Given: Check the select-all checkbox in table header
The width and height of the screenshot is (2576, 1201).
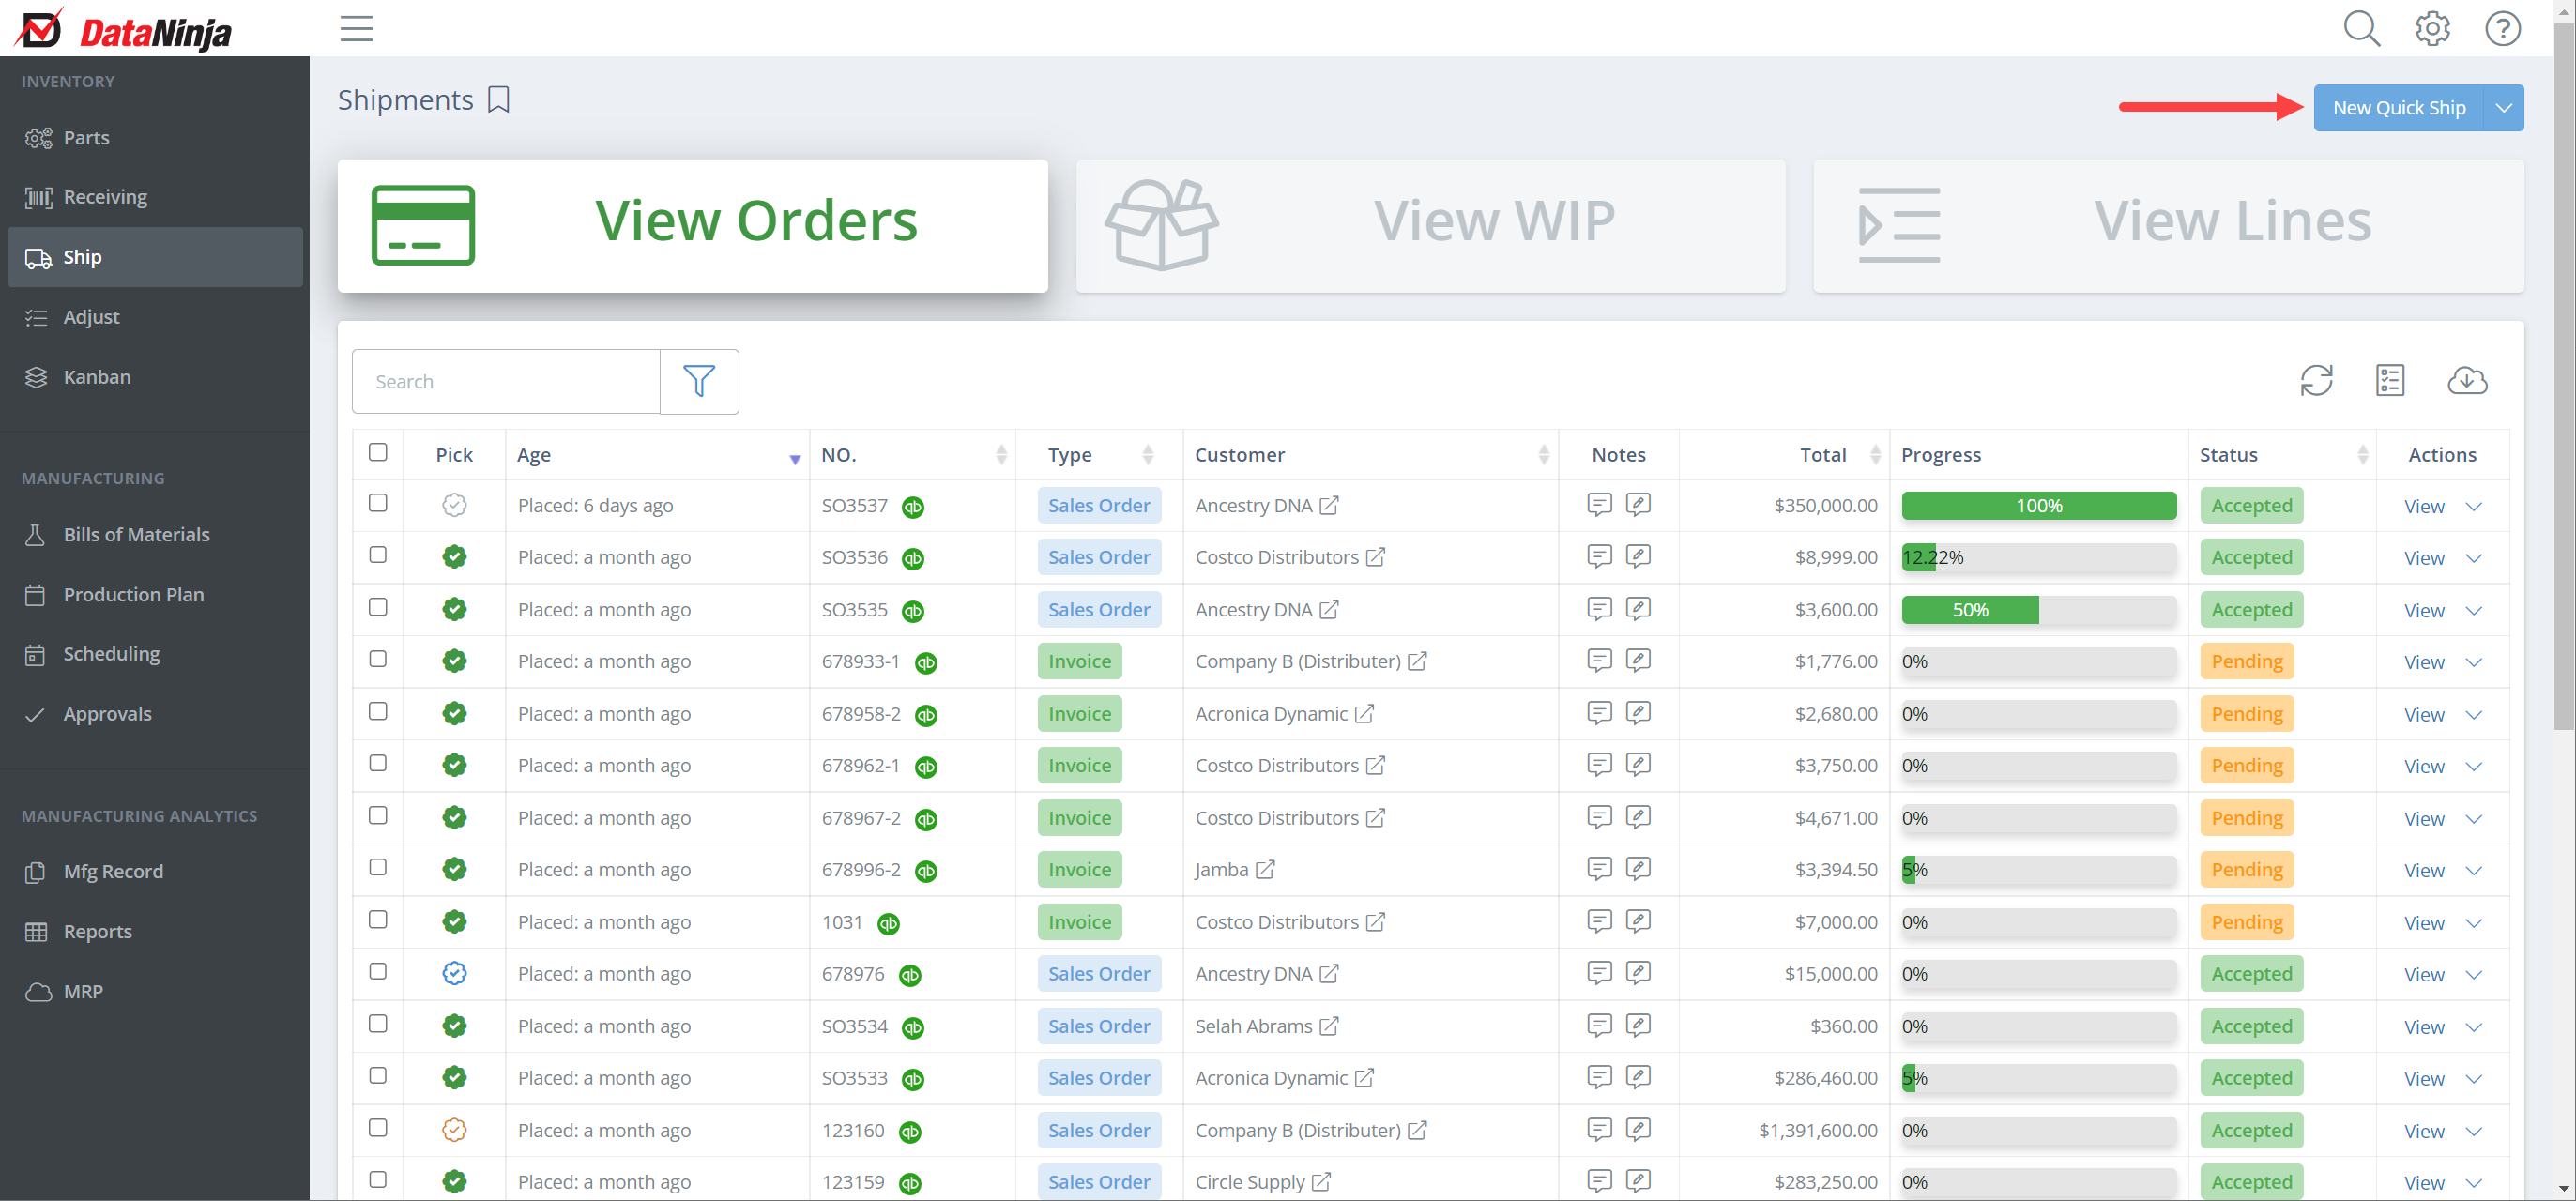Looking at the screenshot, I should pos(378,453).
